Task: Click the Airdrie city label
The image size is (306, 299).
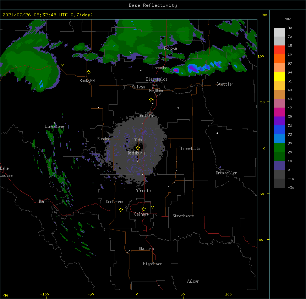Action: [x=143, y=191]
